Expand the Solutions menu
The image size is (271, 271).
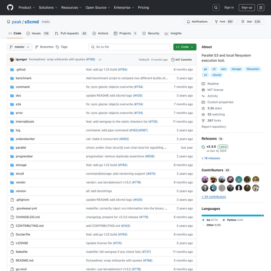48,7
